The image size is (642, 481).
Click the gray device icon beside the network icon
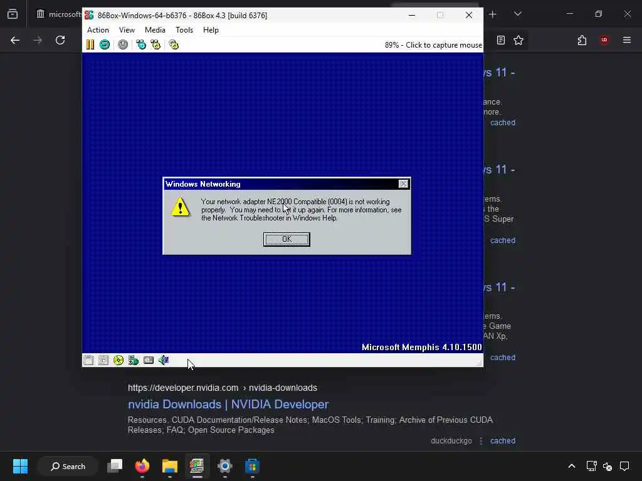pos(149,360)
